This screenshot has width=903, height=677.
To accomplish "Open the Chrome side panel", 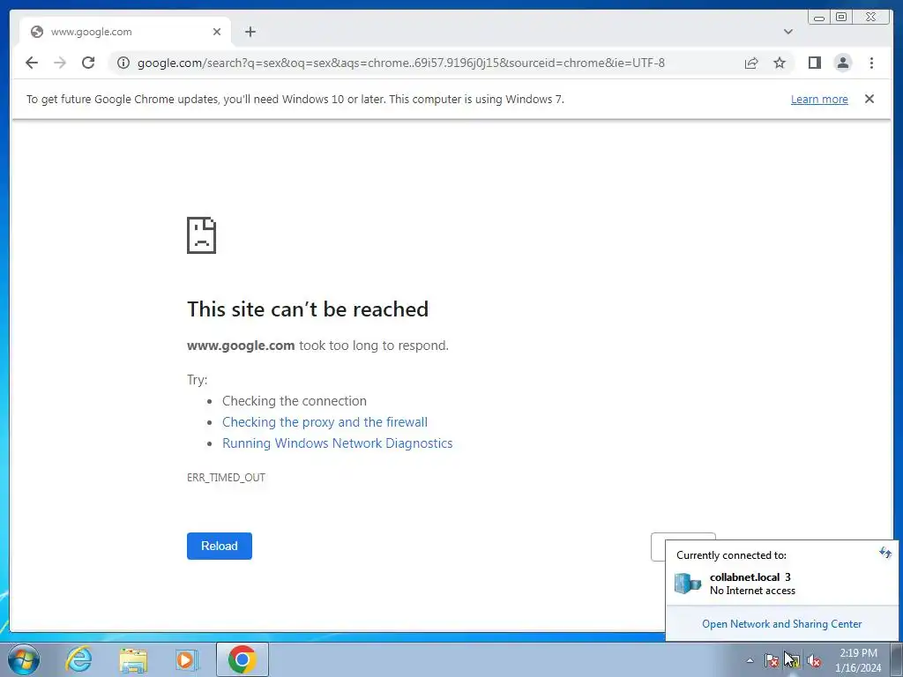I will (814, 63).
